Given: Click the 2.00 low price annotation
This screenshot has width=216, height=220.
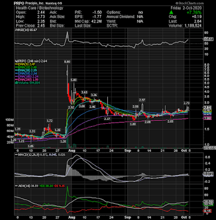Looking at the screenshot, I should [148, 122].
